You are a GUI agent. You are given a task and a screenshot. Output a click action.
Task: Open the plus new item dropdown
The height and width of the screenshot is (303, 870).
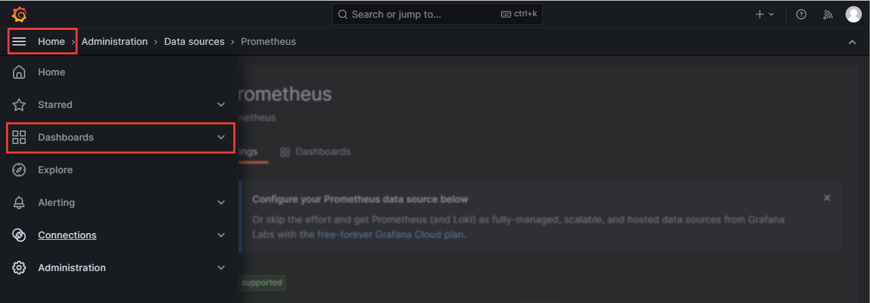pyautogui.click(x=765, y=14)
